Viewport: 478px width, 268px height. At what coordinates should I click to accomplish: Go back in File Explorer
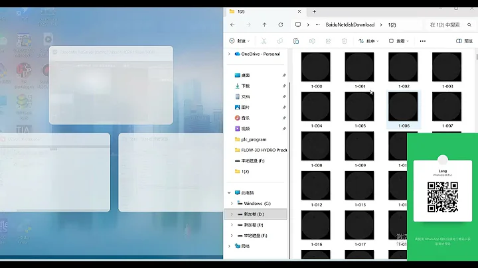pos(232,25)
